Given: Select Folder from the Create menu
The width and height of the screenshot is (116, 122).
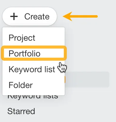Looking at the screenshot, I should pos(33,85).
